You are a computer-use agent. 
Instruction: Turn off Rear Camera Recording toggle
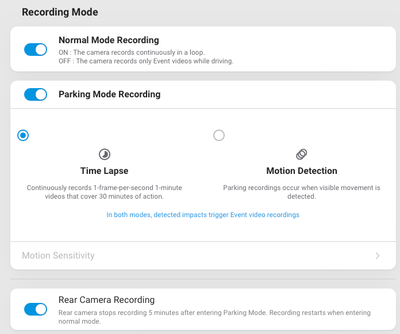click(36, 309)
